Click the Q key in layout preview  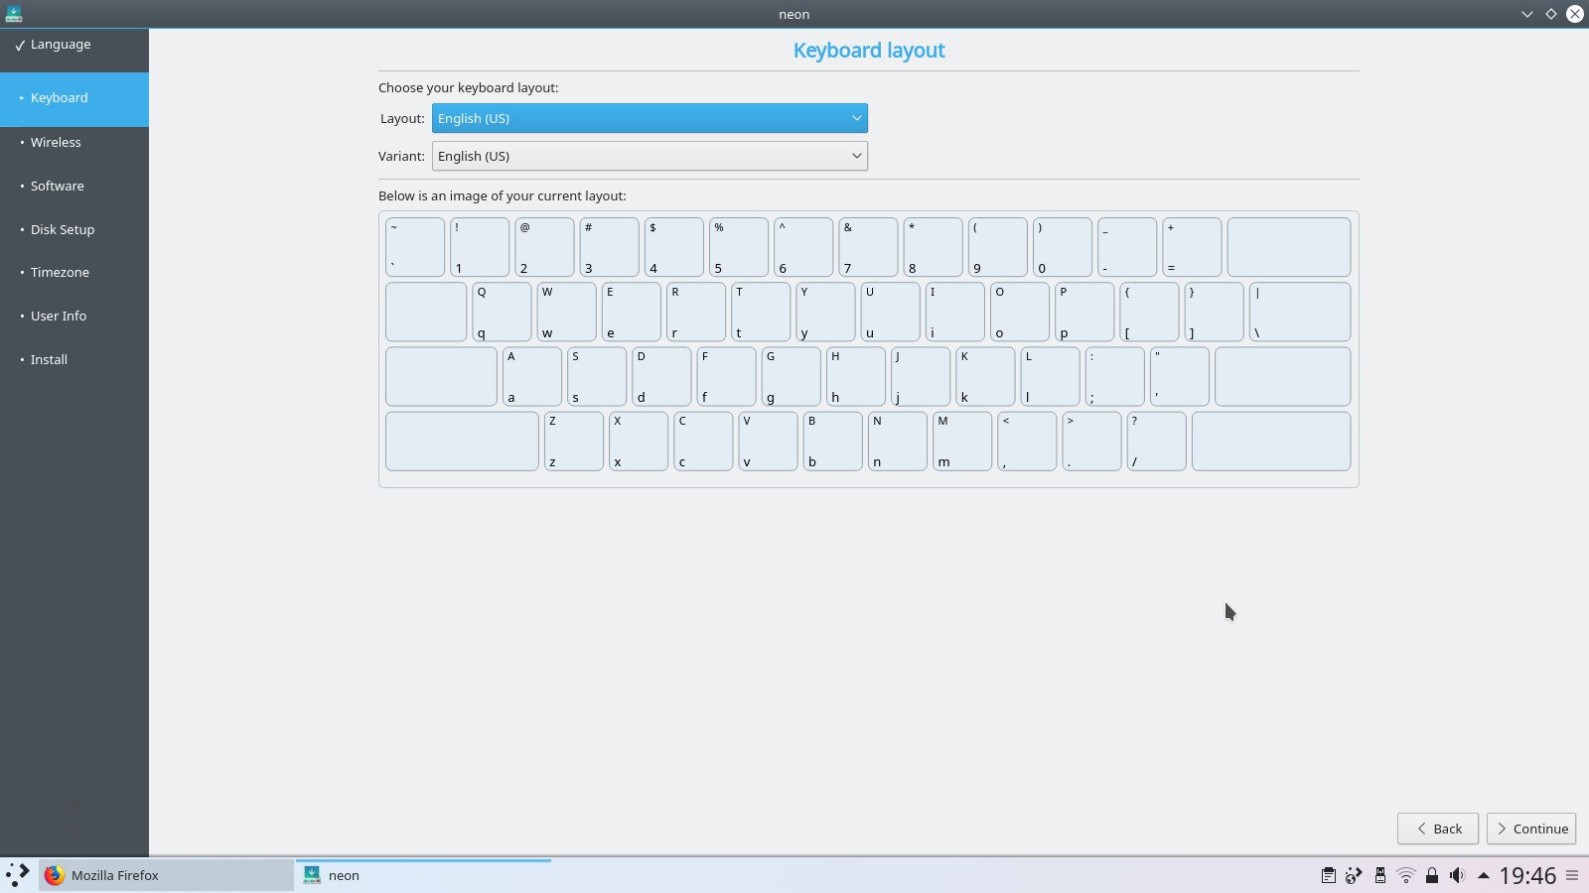(x=502, y=312)
